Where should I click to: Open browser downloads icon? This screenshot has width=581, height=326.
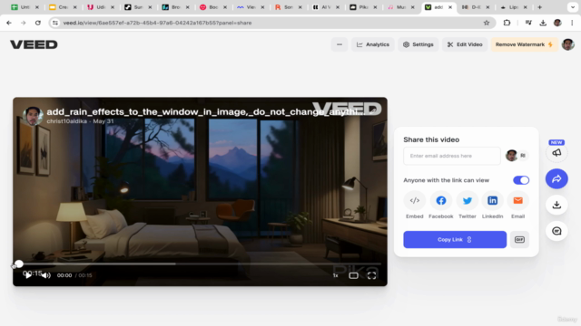pyautogui.click(x=543, y=23)
